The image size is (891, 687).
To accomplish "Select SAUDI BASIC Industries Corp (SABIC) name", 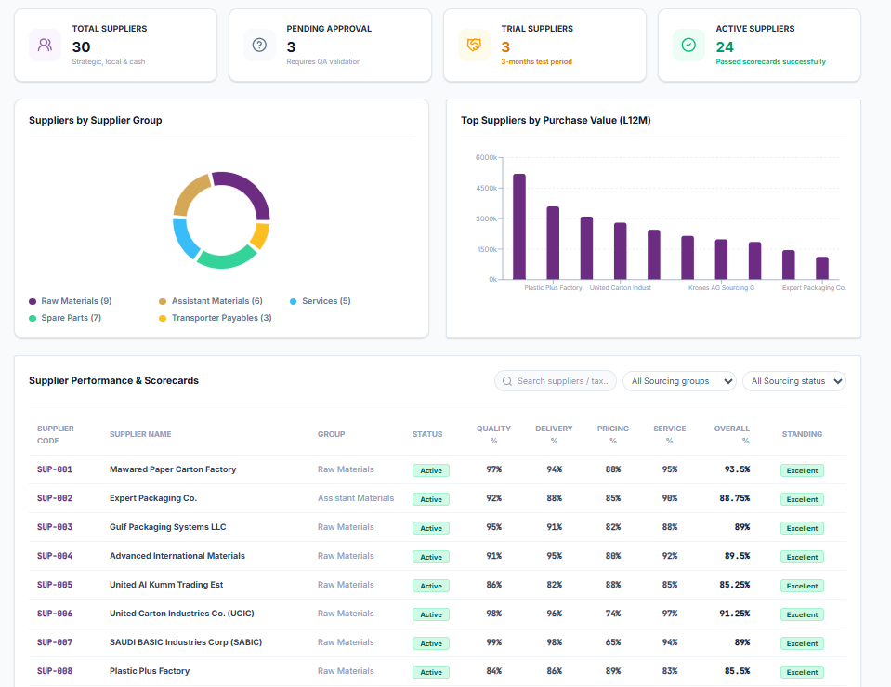I will pyautogui.click(x=186, y=642).
